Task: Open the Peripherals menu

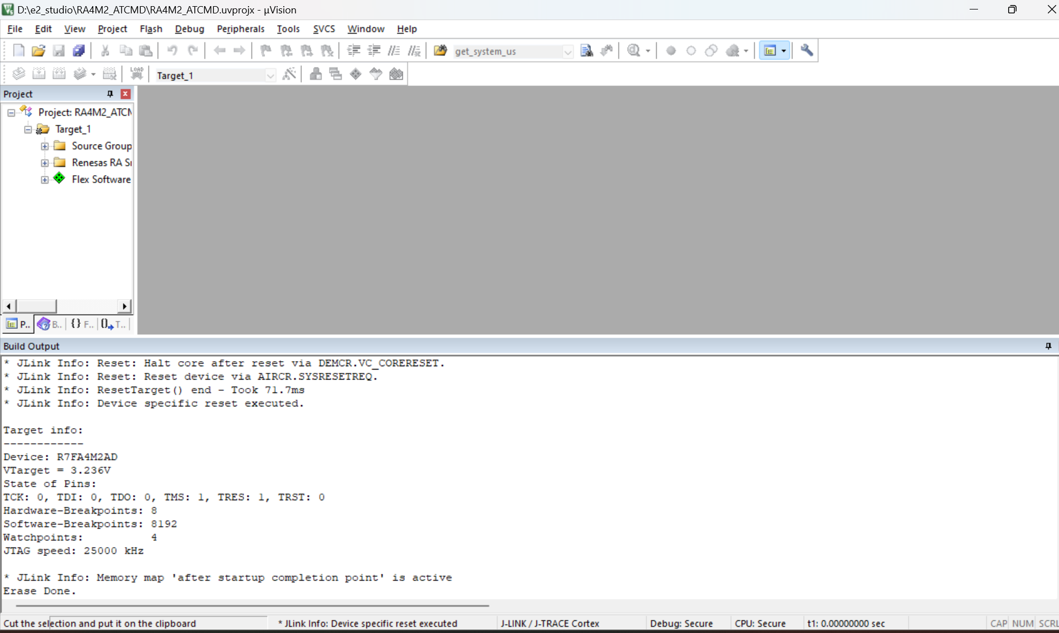Action: (241, 29)
